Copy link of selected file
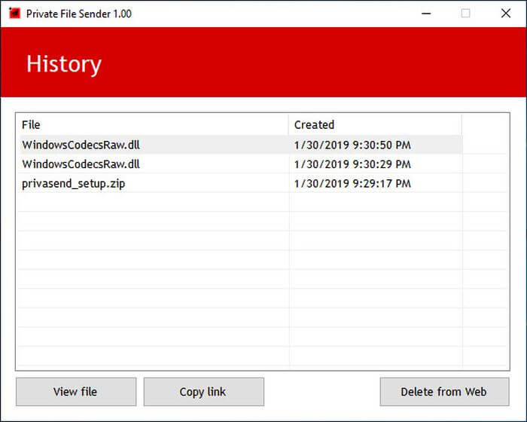This screenshot has height=422, width=527. (x=204, y=392)
